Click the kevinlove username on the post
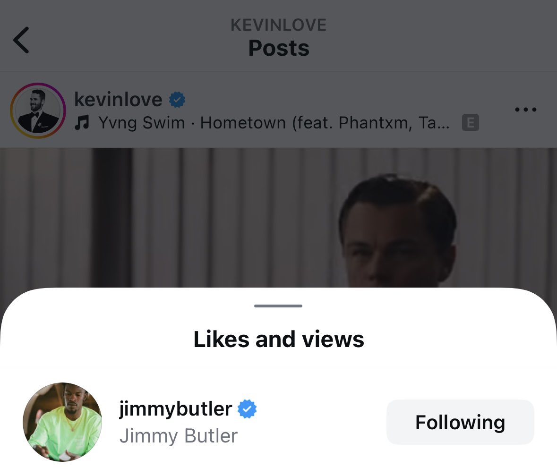The height and width of the screenshot is (476, 557). (x=118, y=100)
